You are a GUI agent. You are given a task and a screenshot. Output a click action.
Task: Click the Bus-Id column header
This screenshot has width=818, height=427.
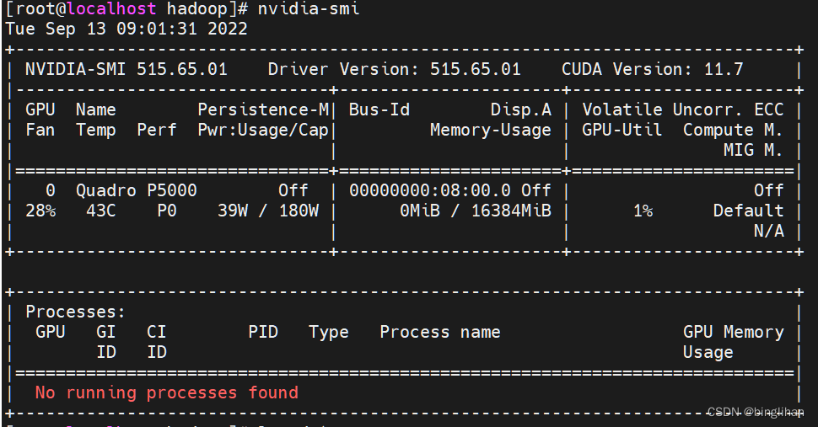click(379, 109)
